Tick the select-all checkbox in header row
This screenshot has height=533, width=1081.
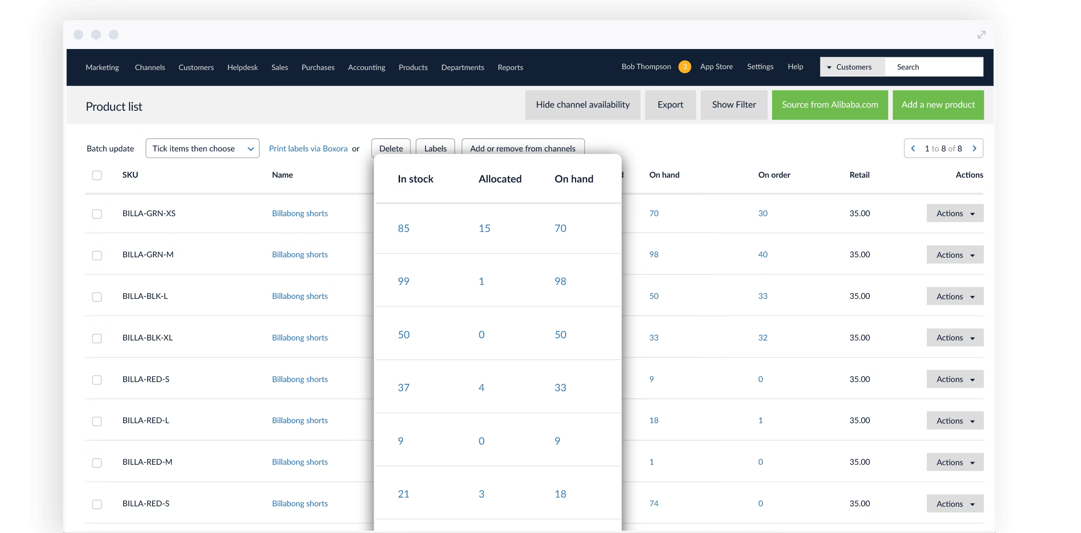[97, 175]
